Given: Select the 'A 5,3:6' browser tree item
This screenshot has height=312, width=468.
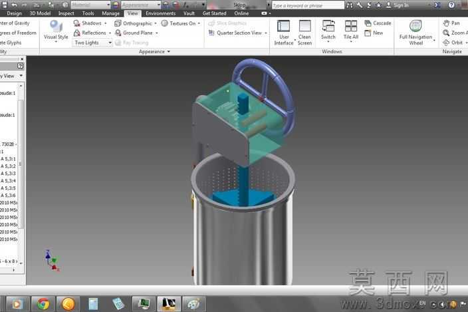Looking at the screenshot, I should [x=8, y=196].
